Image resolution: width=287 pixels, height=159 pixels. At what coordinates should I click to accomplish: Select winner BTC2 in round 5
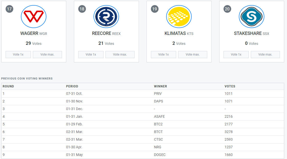(158, 124)
